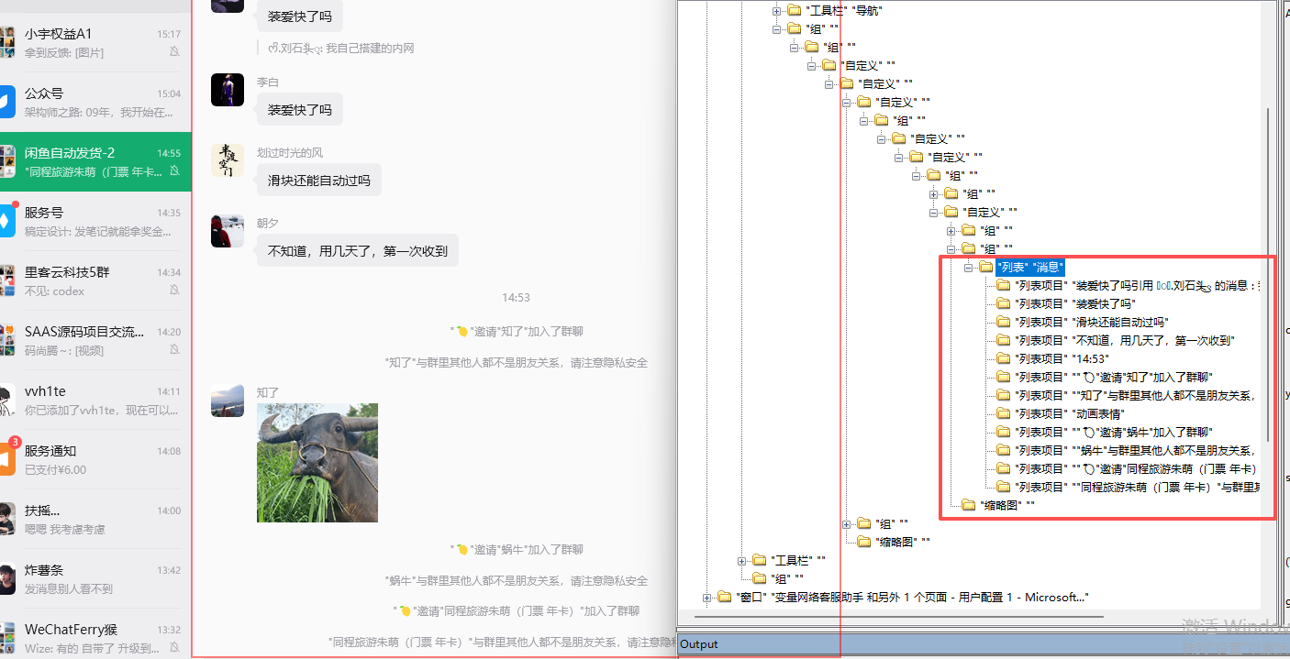Open the 服务通知 conversation
Viewport: 1290px width, 659px height.
pos(95,459)
